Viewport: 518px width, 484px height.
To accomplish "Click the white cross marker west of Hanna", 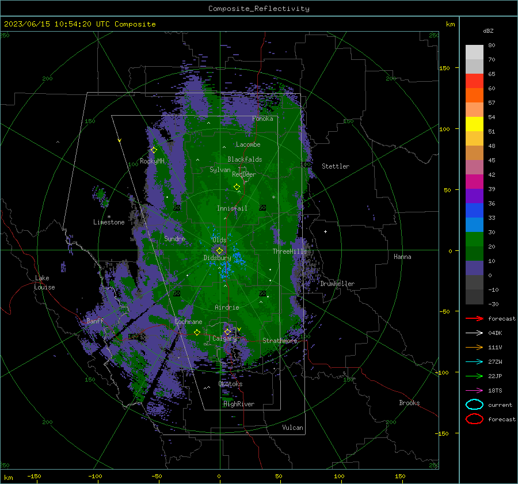I will pyautogui.click(x=325, y=231).
